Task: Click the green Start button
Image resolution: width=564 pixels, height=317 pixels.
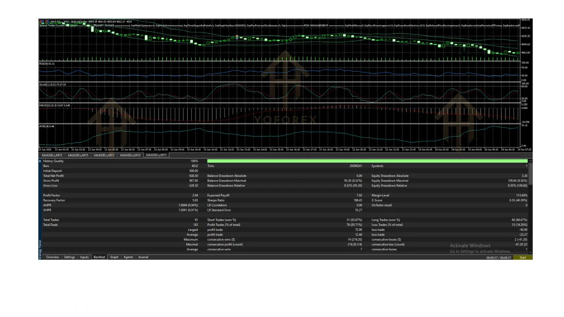Action: pos(523,258)
